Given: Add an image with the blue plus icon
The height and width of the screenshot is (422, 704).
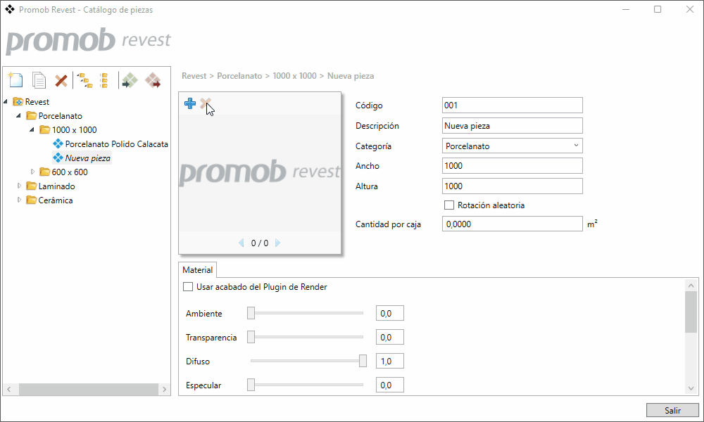Looking at the screenshot, I should pos(190,103).
